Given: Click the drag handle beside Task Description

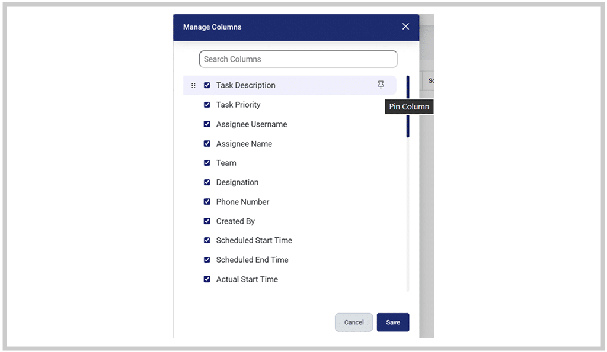Looking at the screenshot, I should (193, 85).
